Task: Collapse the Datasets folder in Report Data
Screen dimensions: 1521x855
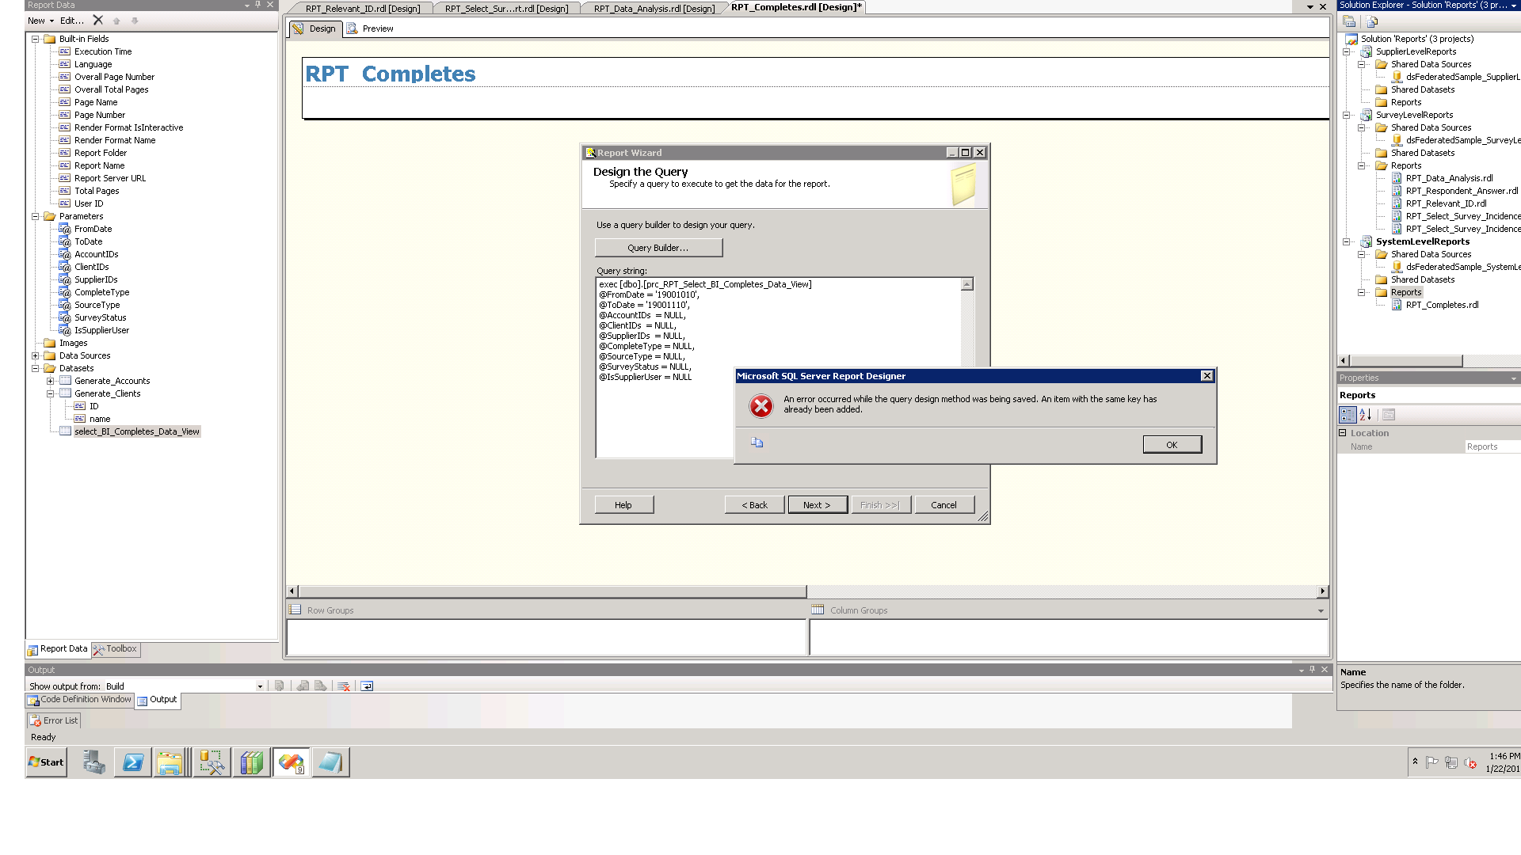Action: [35, 368]
